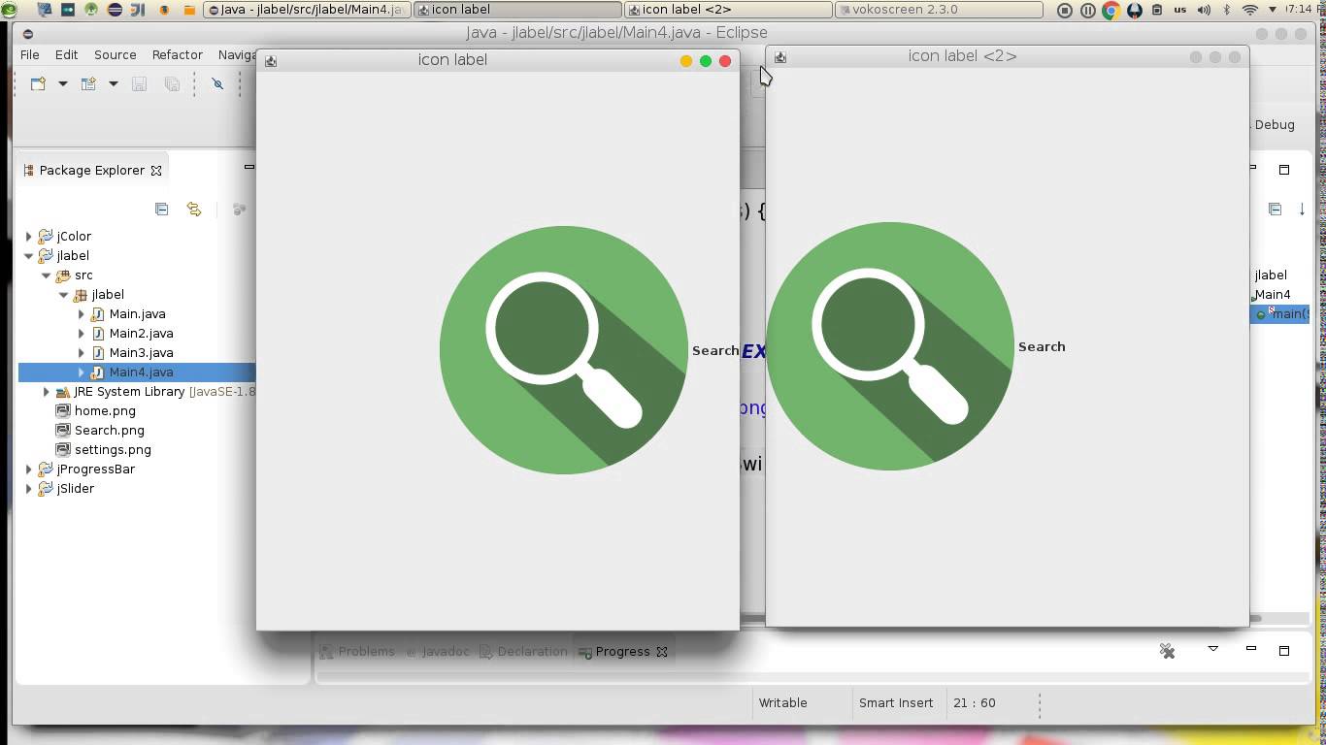Expand the jColor project
The height and width of the screenshot is (745, 1326).
(x=29, y=236)
